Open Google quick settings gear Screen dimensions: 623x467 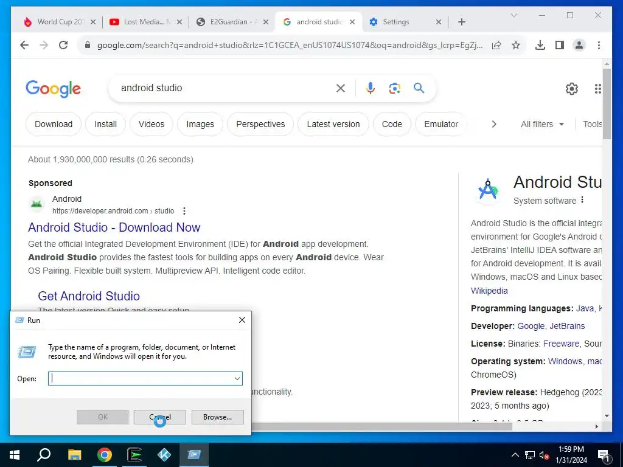point(572,89)
